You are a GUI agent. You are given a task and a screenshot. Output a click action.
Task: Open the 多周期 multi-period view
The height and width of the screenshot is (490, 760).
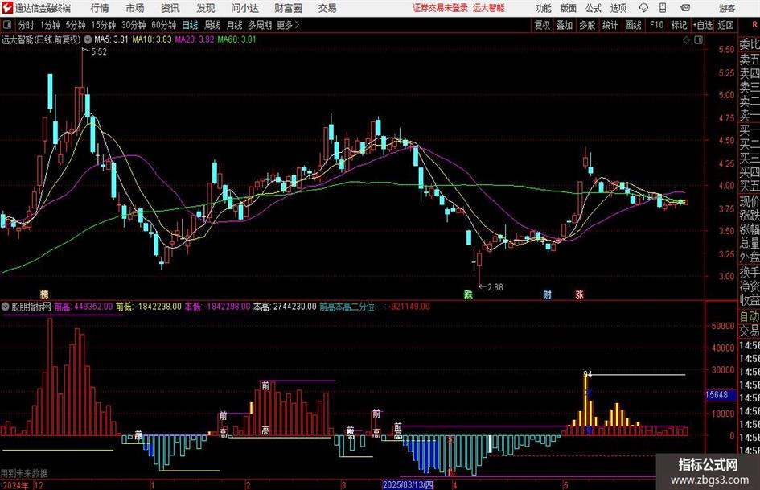pyautogui.click(x=260, y=25)
